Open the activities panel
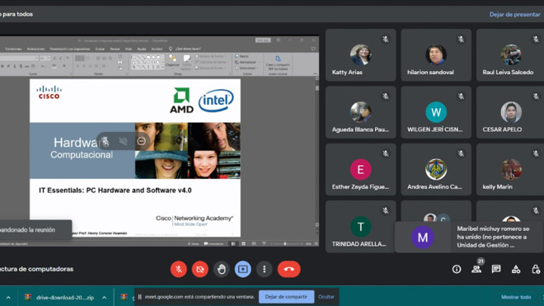 (516, 269)
